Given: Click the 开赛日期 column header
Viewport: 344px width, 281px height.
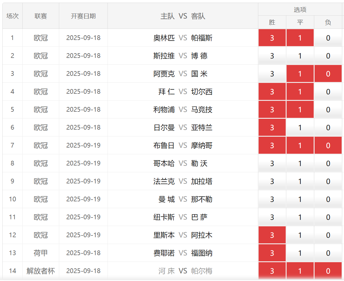Looking at the screenshot, I should [x=83, y=16].
